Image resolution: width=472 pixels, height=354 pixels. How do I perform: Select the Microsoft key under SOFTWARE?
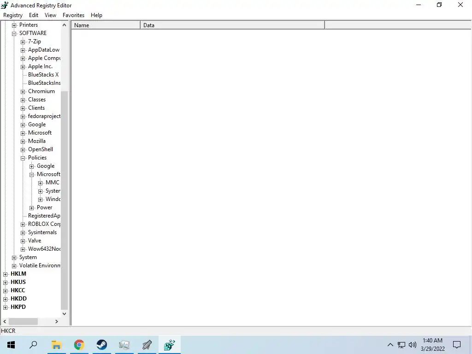[40, 133]
